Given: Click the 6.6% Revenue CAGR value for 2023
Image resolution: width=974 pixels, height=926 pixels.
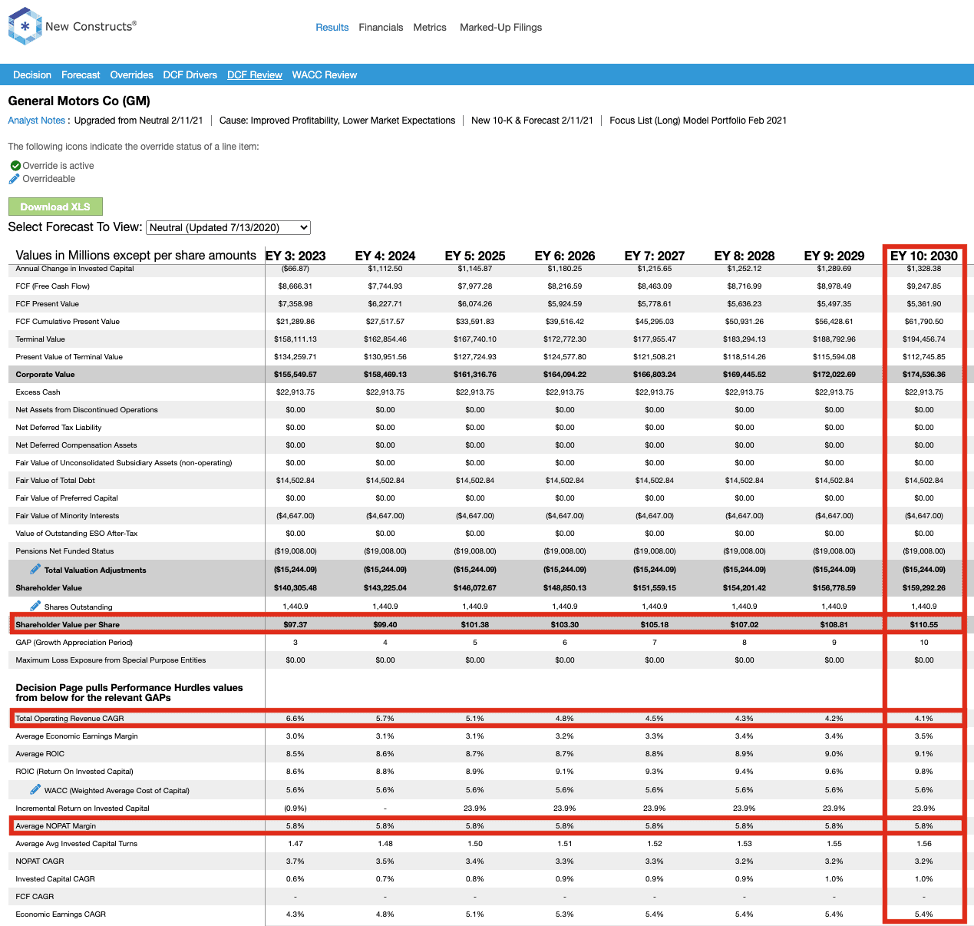Looking at the screenshot, I should [296, 719].
